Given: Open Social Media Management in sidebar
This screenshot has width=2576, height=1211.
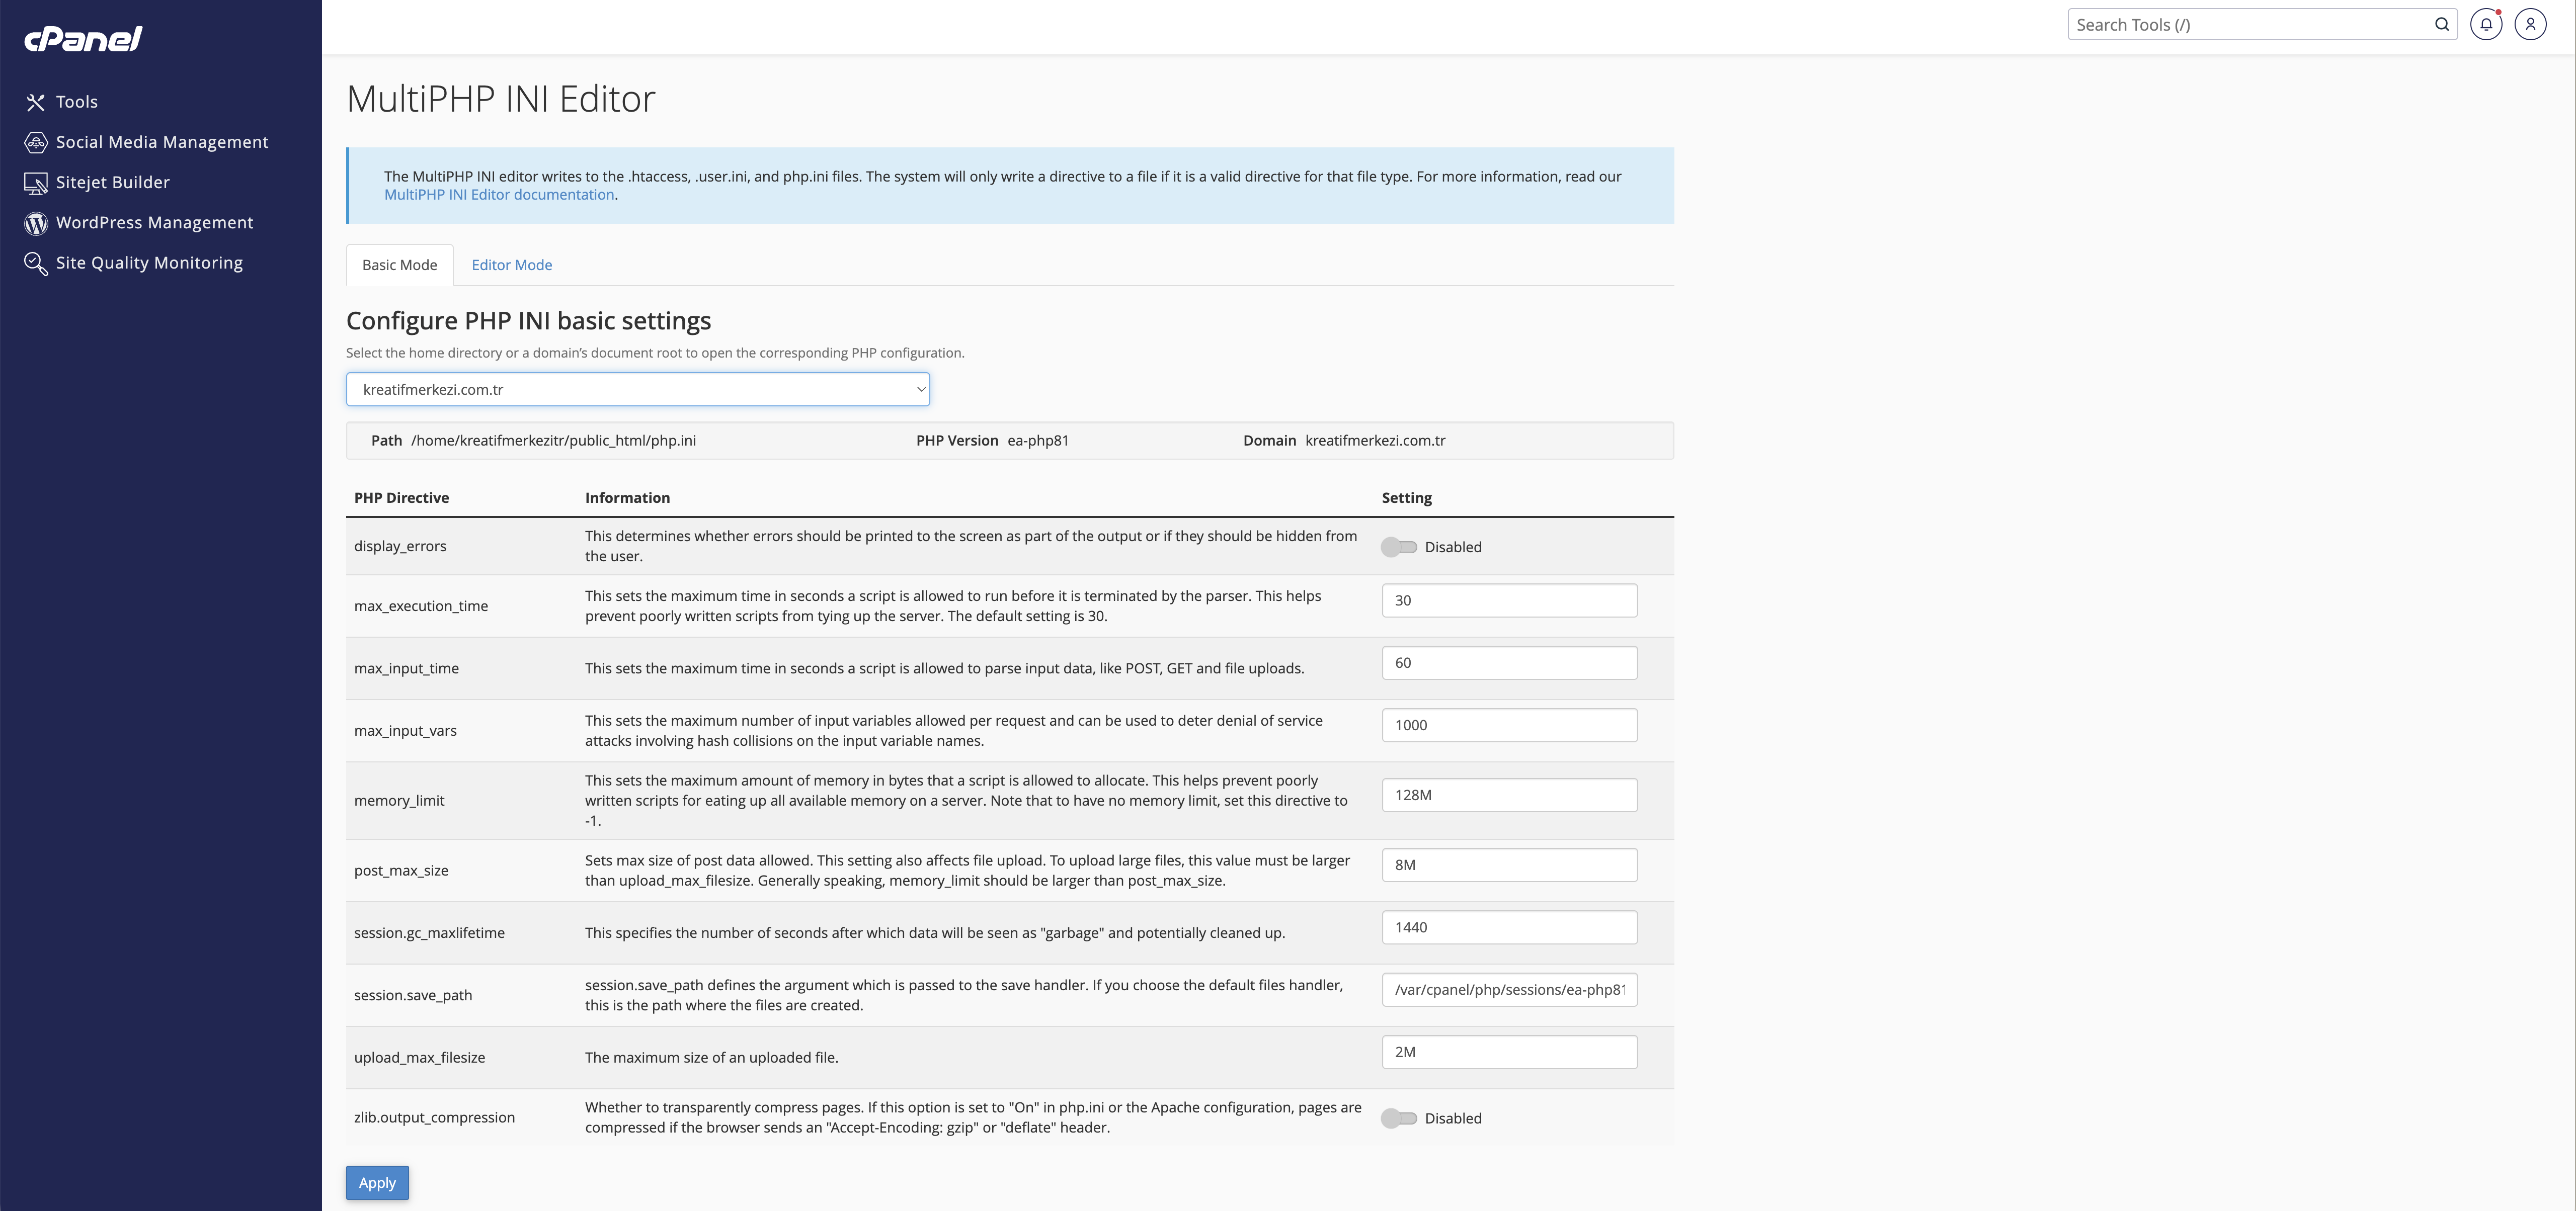Looking at the screenshot, I should (162, 142).
